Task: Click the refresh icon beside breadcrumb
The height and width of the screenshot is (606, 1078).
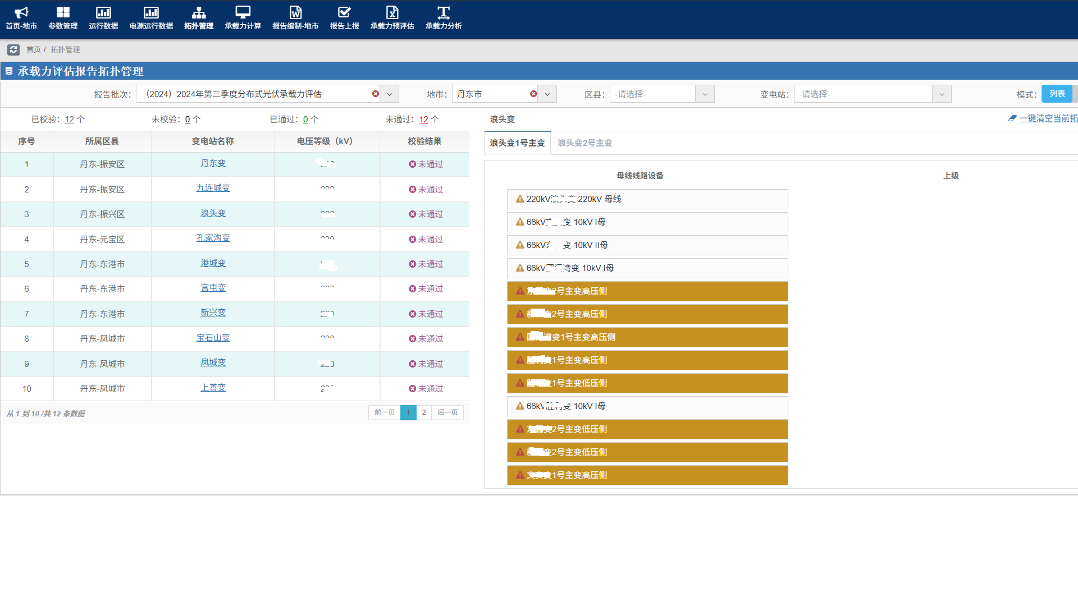Action: pyautogui.click(x=13, y=49)
